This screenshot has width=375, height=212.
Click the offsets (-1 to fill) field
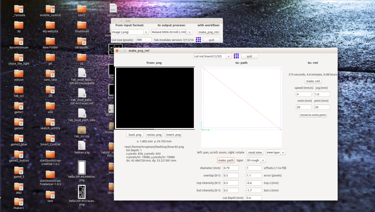(x=254, y=168)
